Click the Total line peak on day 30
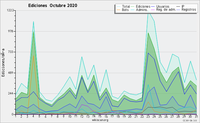Screen dimensions: 200x123 [190, 61]
